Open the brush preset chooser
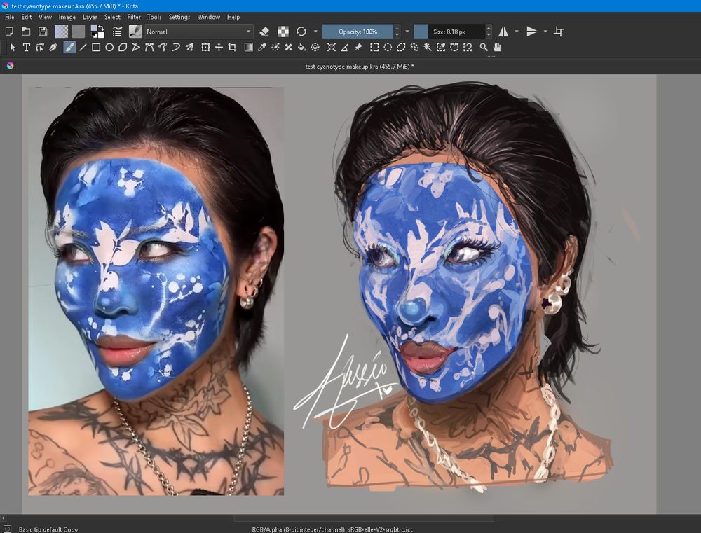The height and width of the screenshot is (533, 701). coord(135,32)
